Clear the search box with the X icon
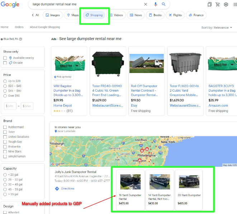Viewport: 237px width, 214px height. [146, 4]
